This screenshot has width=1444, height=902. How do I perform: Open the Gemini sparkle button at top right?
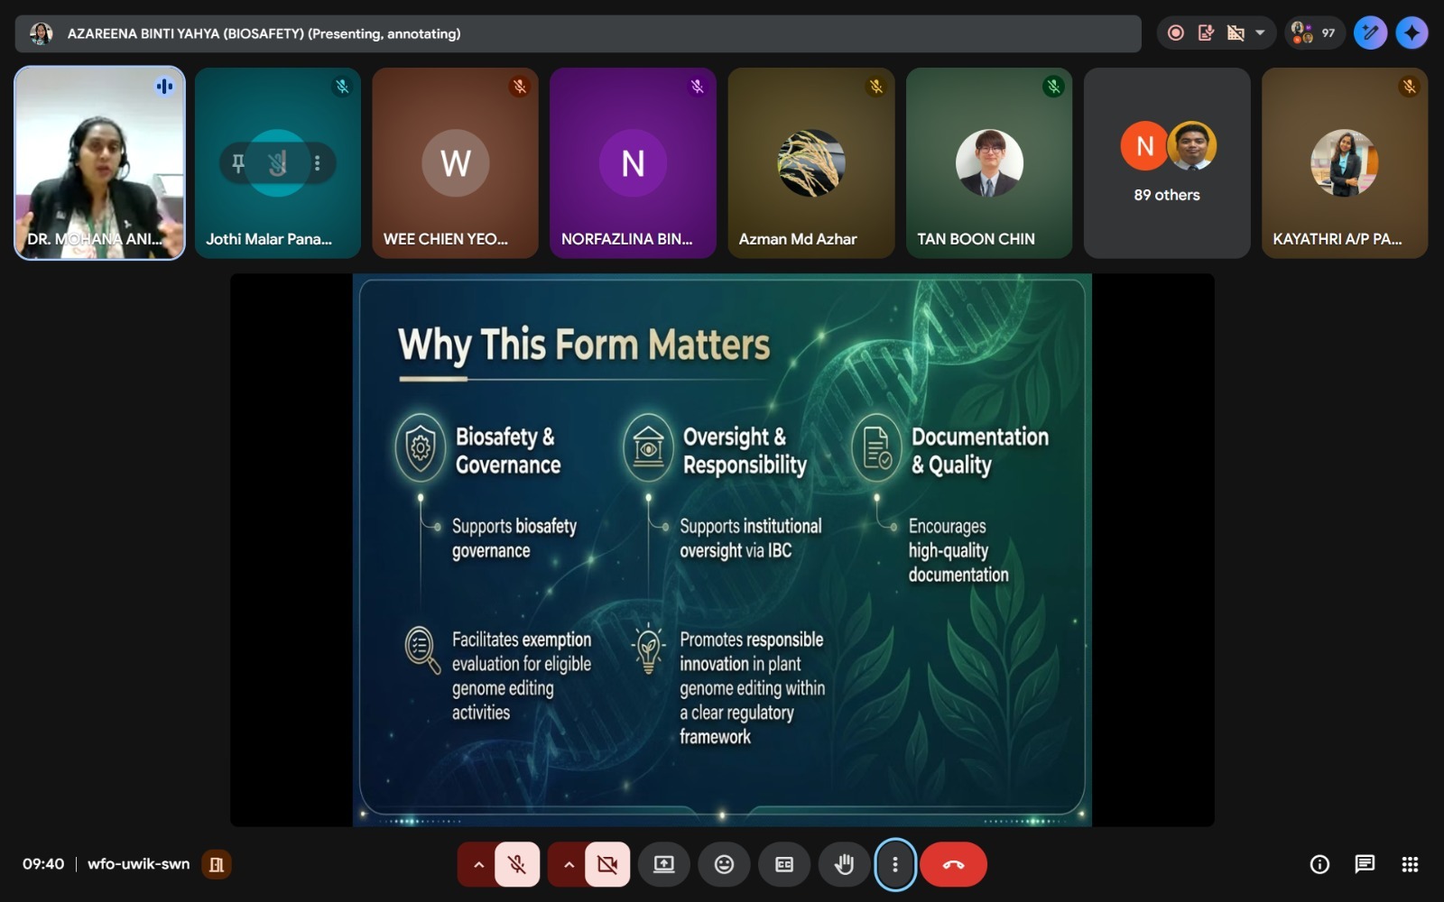pyautogui.click(x=1412, y=33)
